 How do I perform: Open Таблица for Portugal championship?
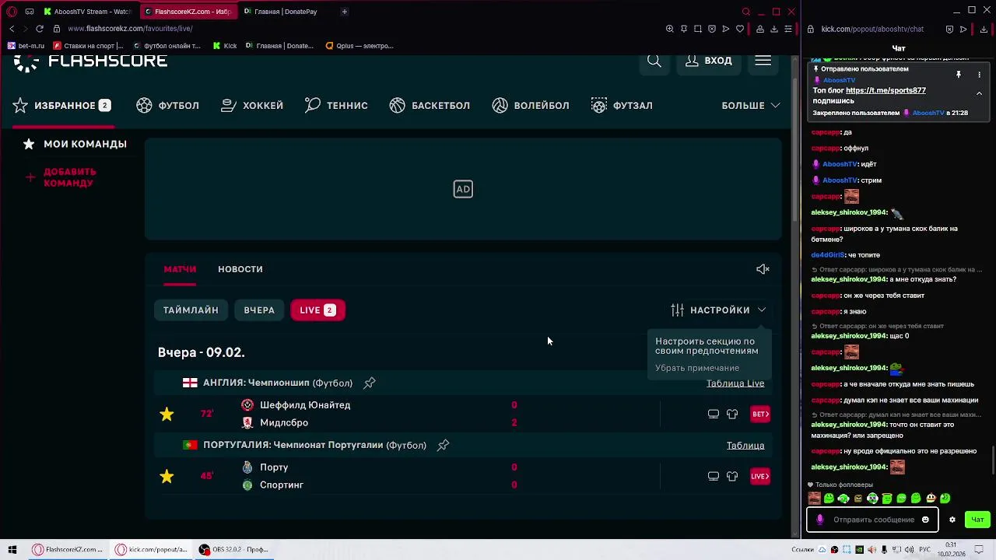pyautogui.click(x=745, y=446)
